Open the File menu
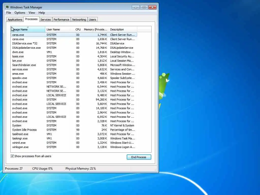 coord(9,13)
